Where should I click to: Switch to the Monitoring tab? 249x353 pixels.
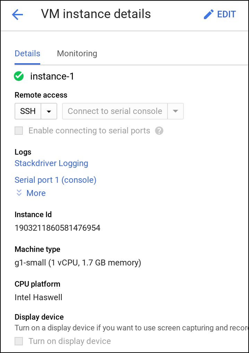(x=77, y=54)
